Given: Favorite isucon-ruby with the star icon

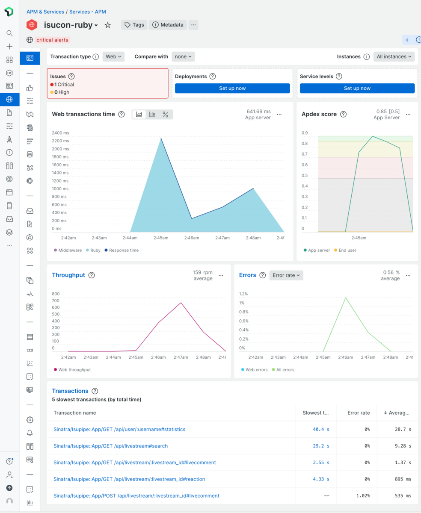Looking at the screenshot, I should pyautogui.click(x=108, y=25).
